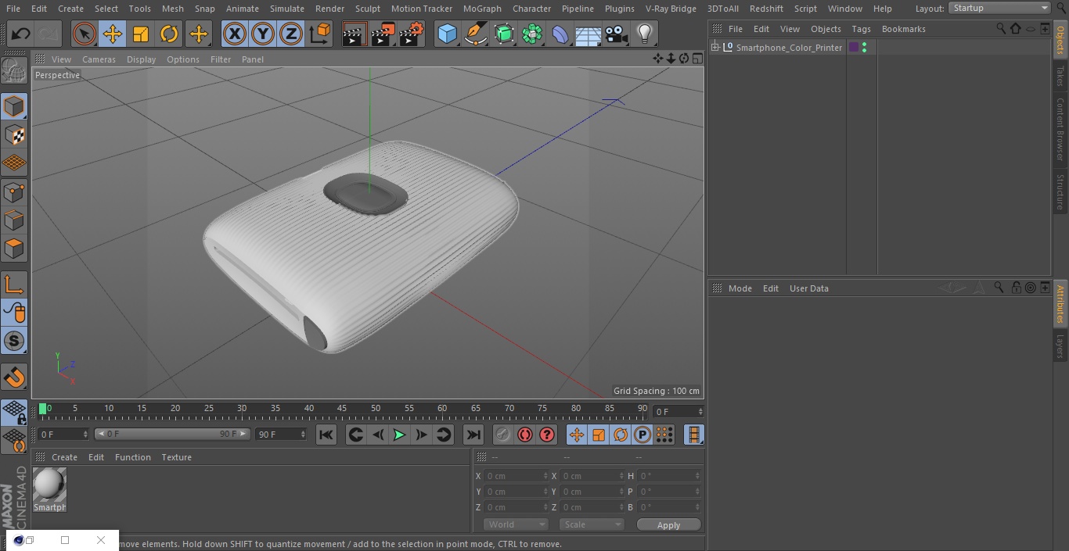This screenshot has width=1069, height=551.
Task: Add a Light object bulb icon
Action: 644,34
